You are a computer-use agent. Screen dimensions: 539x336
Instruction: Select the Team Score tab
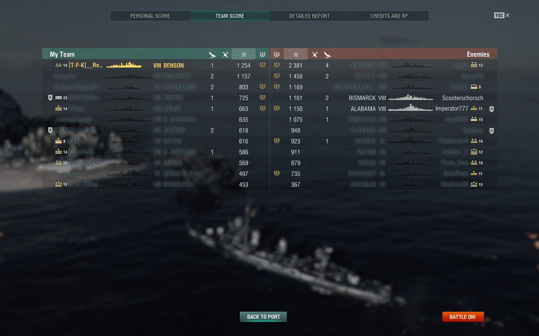pos(230,16)
